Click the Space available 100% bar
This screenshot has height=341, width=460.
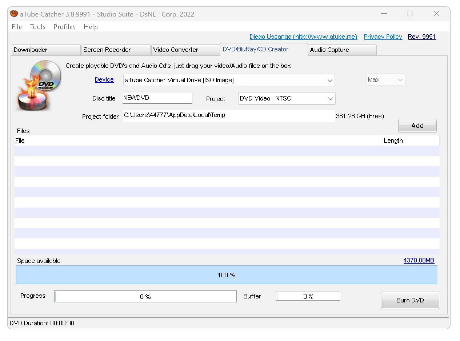227,275
